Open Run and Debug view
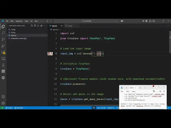This screenshot has height=128, width=171. (x=3, y=46)
